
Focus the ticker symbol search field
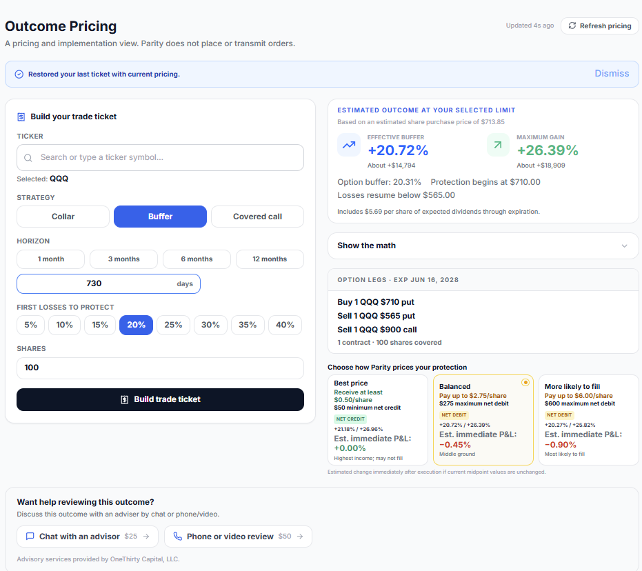tap(160, 158)
